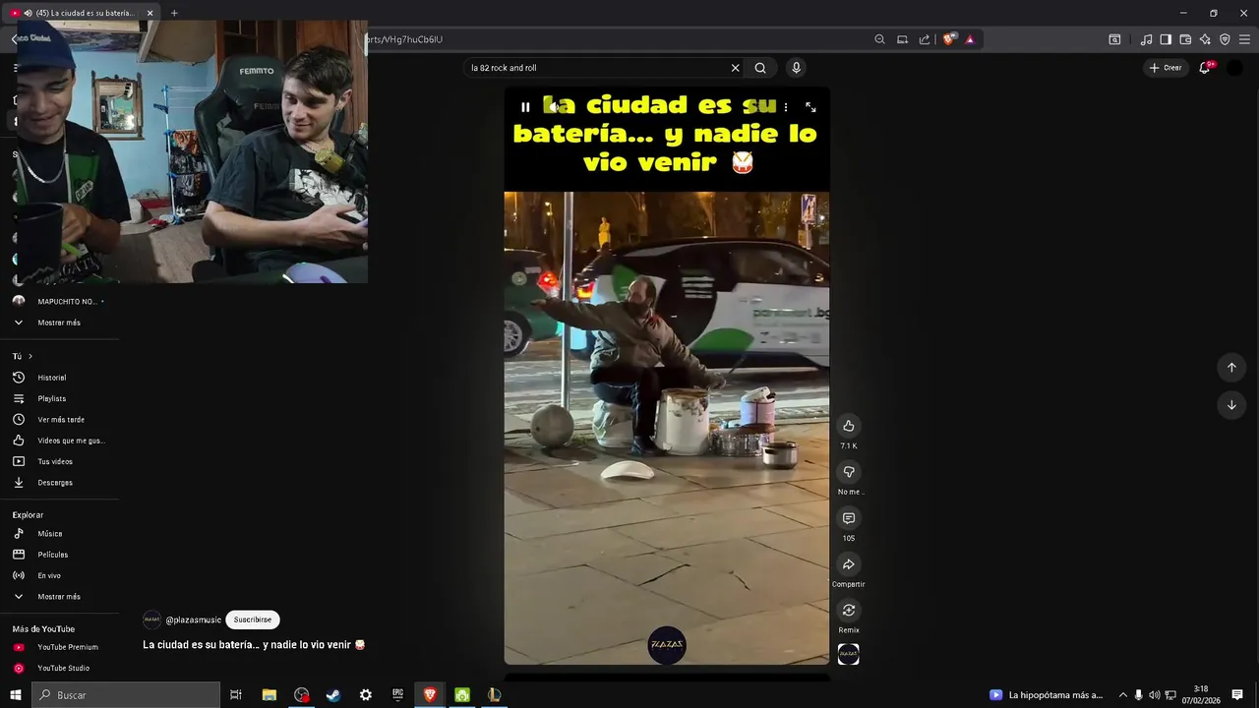
Task: Open Epic Games launcher from taskbar
Action: pyautogui.click(x=397, y=695)
